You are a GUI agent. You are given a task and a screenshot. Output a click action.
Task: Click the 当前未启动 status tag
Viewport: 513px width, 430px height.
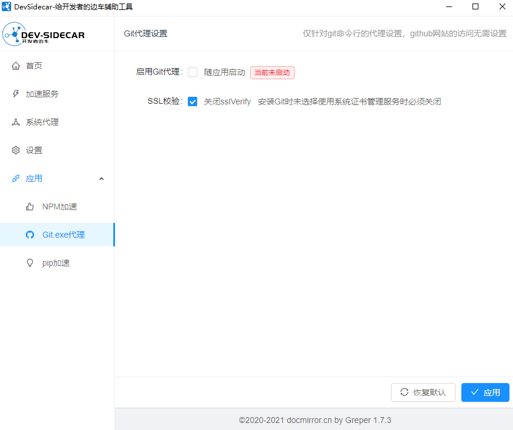272,73
